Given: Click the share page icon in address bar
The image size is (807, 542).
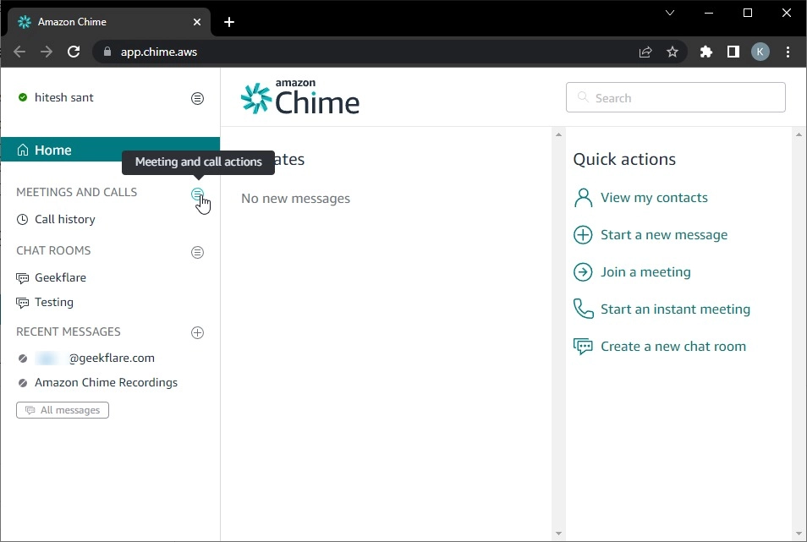Looking at the screenshot, I should [x=645, y=52].
